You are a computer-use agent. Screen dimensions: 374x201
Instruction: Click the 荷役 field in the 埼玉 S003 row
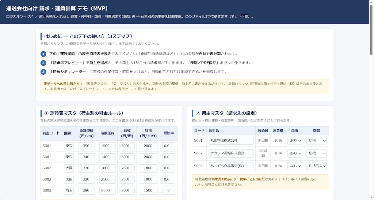(x=127, y=191)
